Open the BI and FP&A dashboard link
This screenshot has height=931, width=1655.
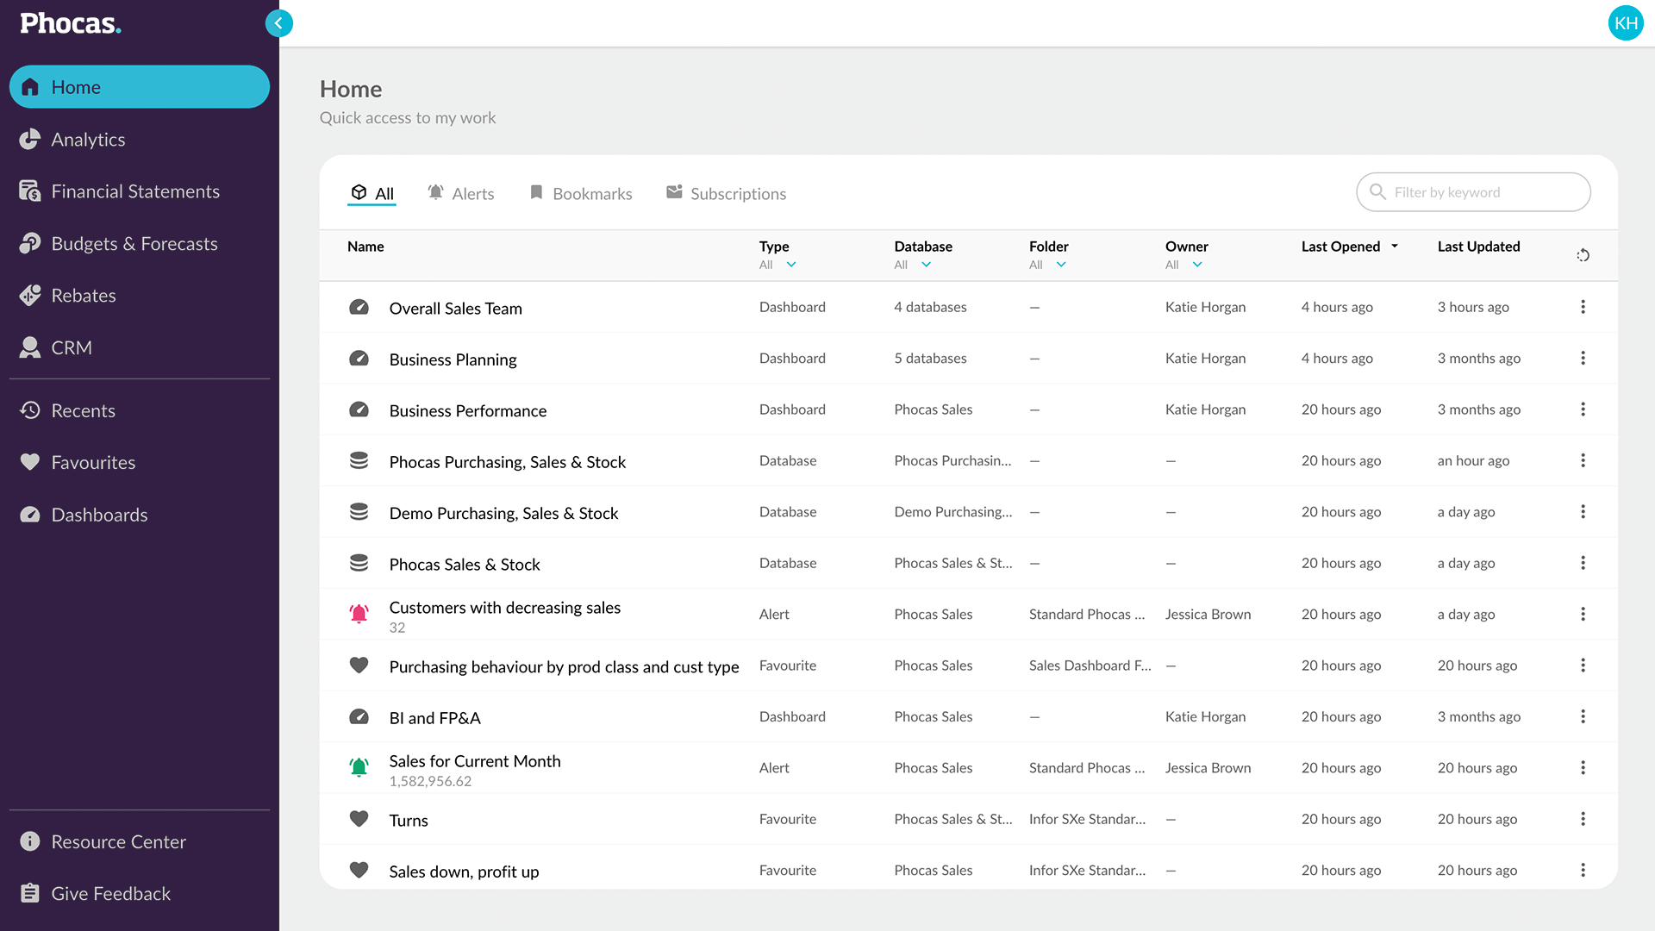(x=434, y=718)
